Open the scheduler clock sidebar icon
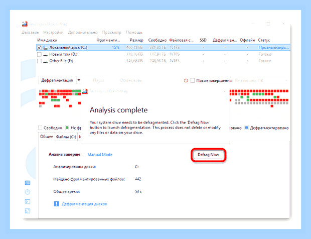This screenshot has height=239, width=311. 28,192
